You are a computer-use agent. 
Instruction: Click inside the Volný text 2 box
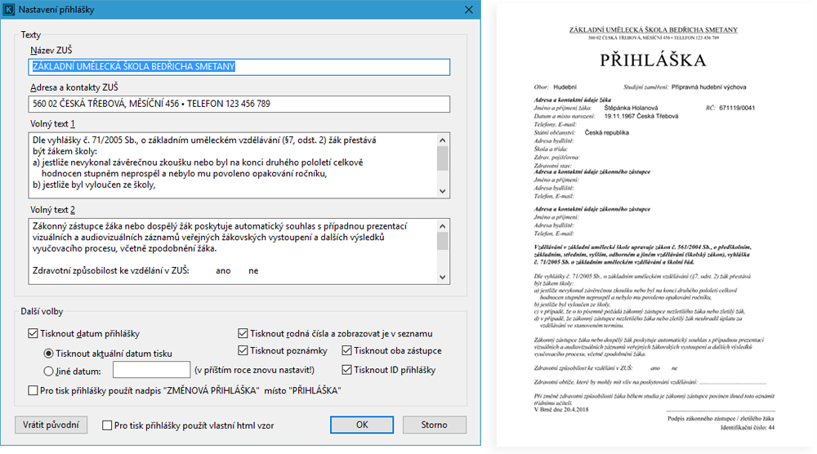229,249
